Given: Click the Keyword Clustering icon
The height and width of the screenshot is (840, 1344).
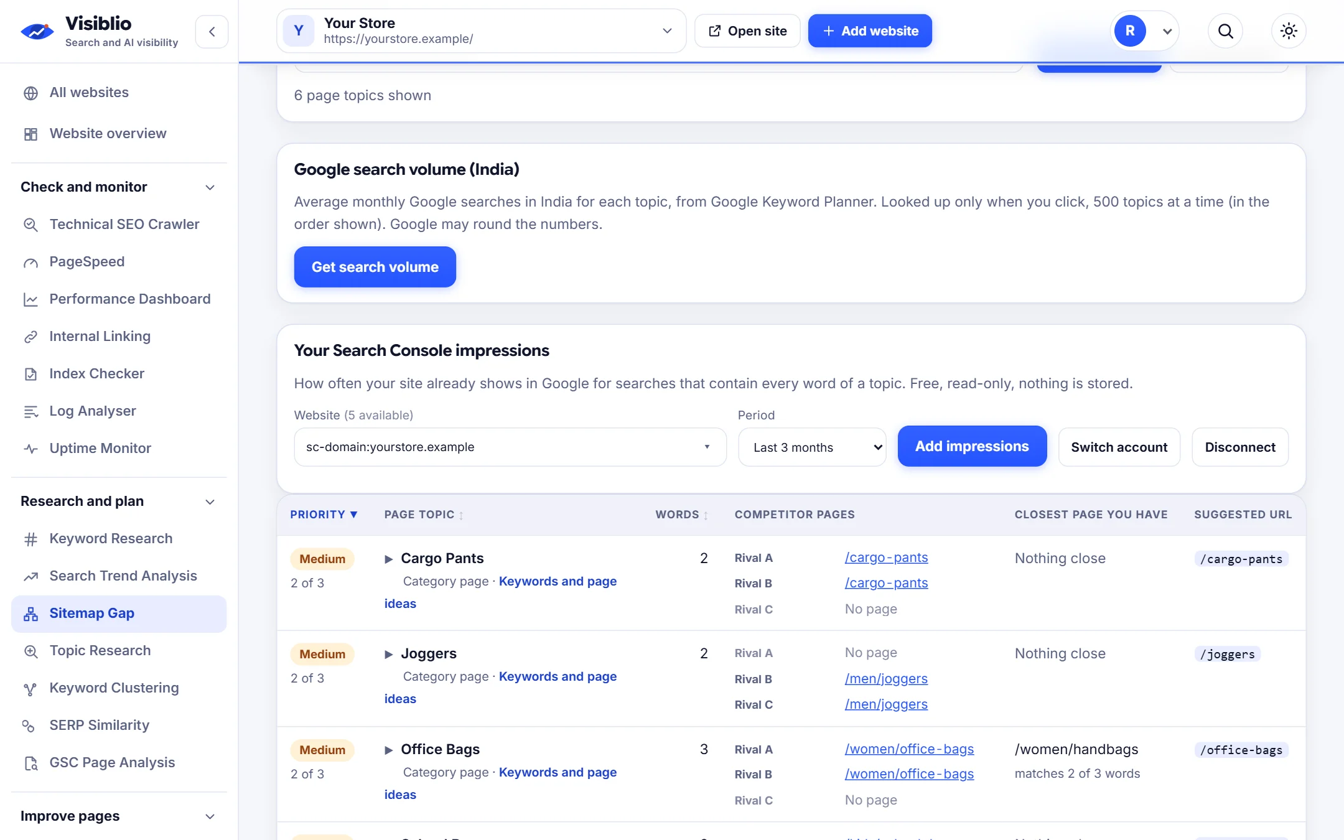Looking at the screenshot, I should click(30, 688).
